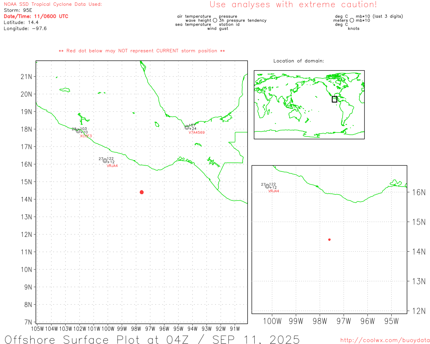
Task: Click the '14N' label on the main map axis
Action: tap(26, 200)
